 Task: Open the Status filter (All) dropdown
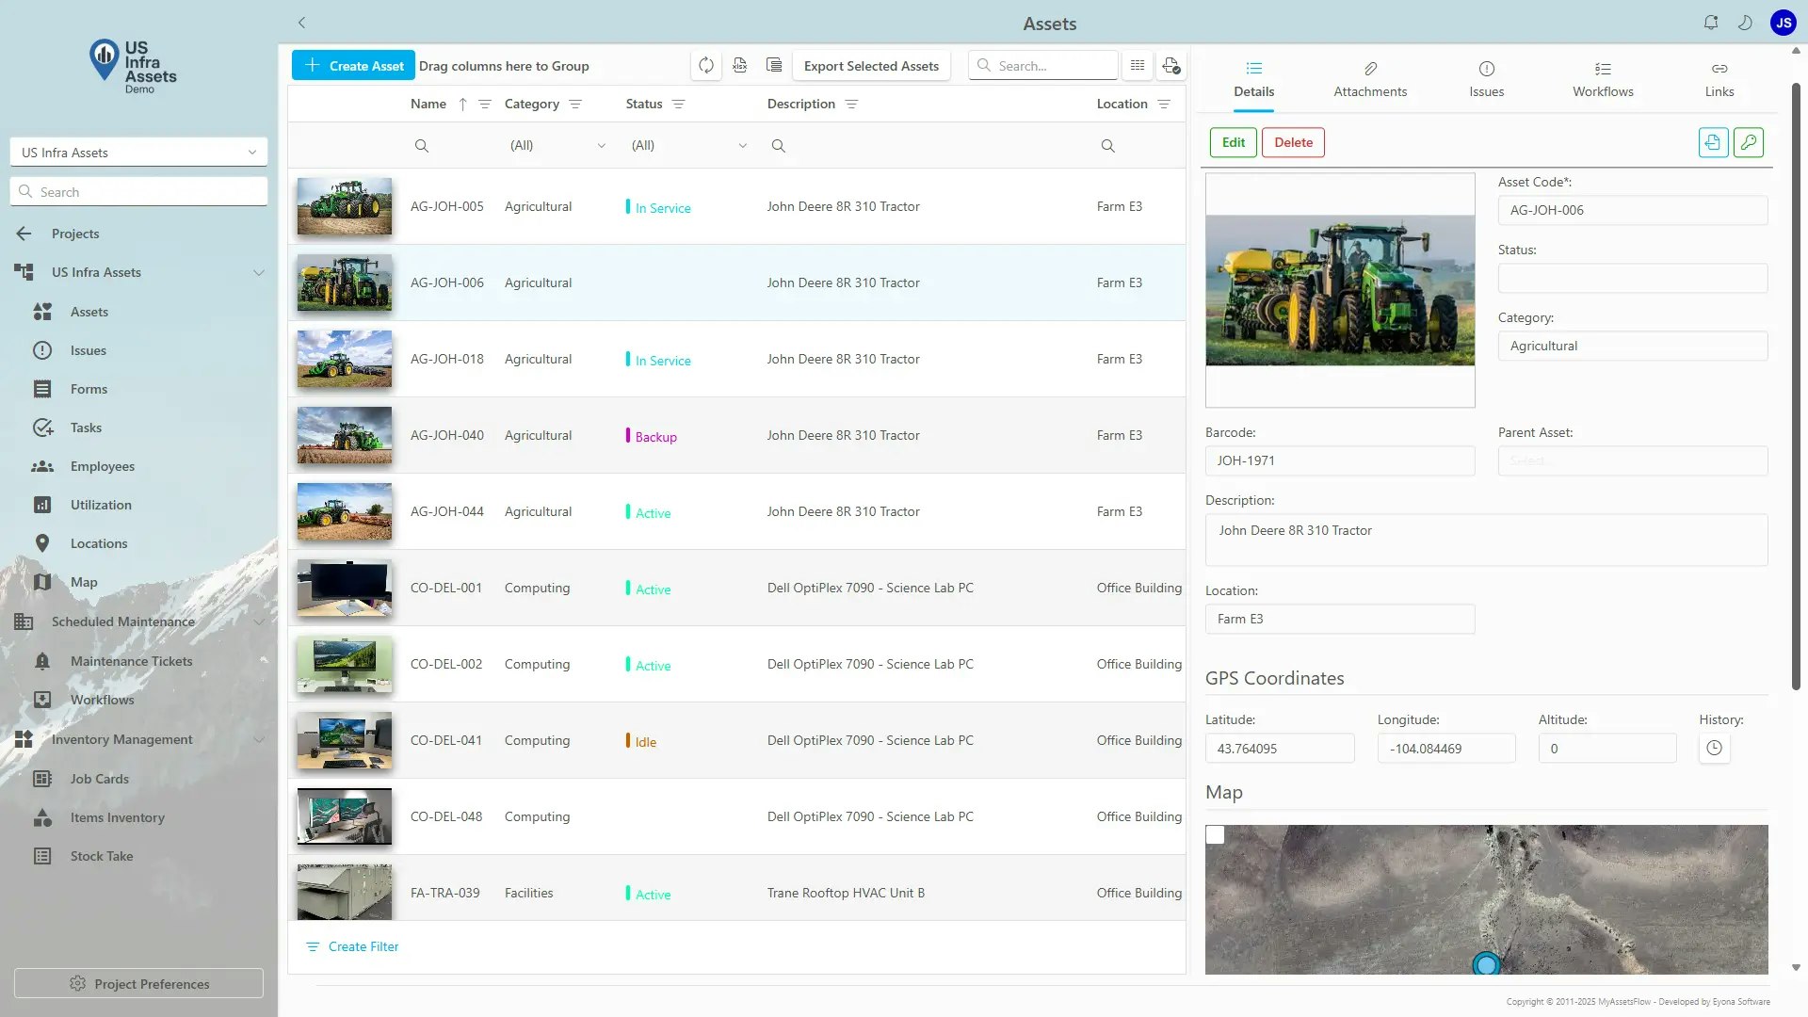[688, 145]
